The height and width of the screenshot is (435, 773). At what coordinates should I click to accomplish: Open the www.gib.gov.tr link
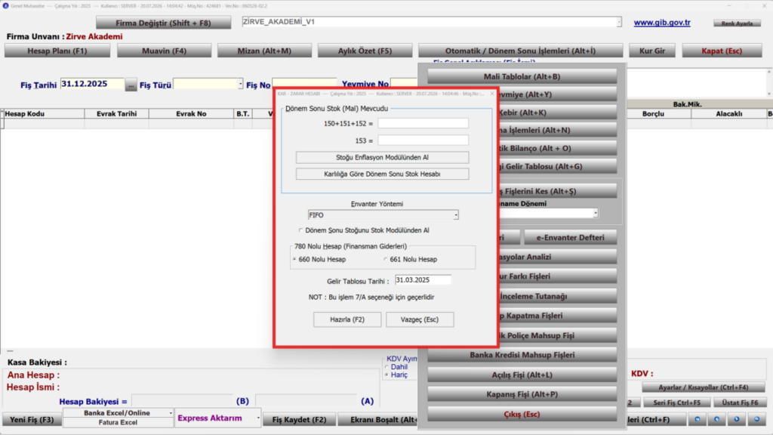point(662,23)
